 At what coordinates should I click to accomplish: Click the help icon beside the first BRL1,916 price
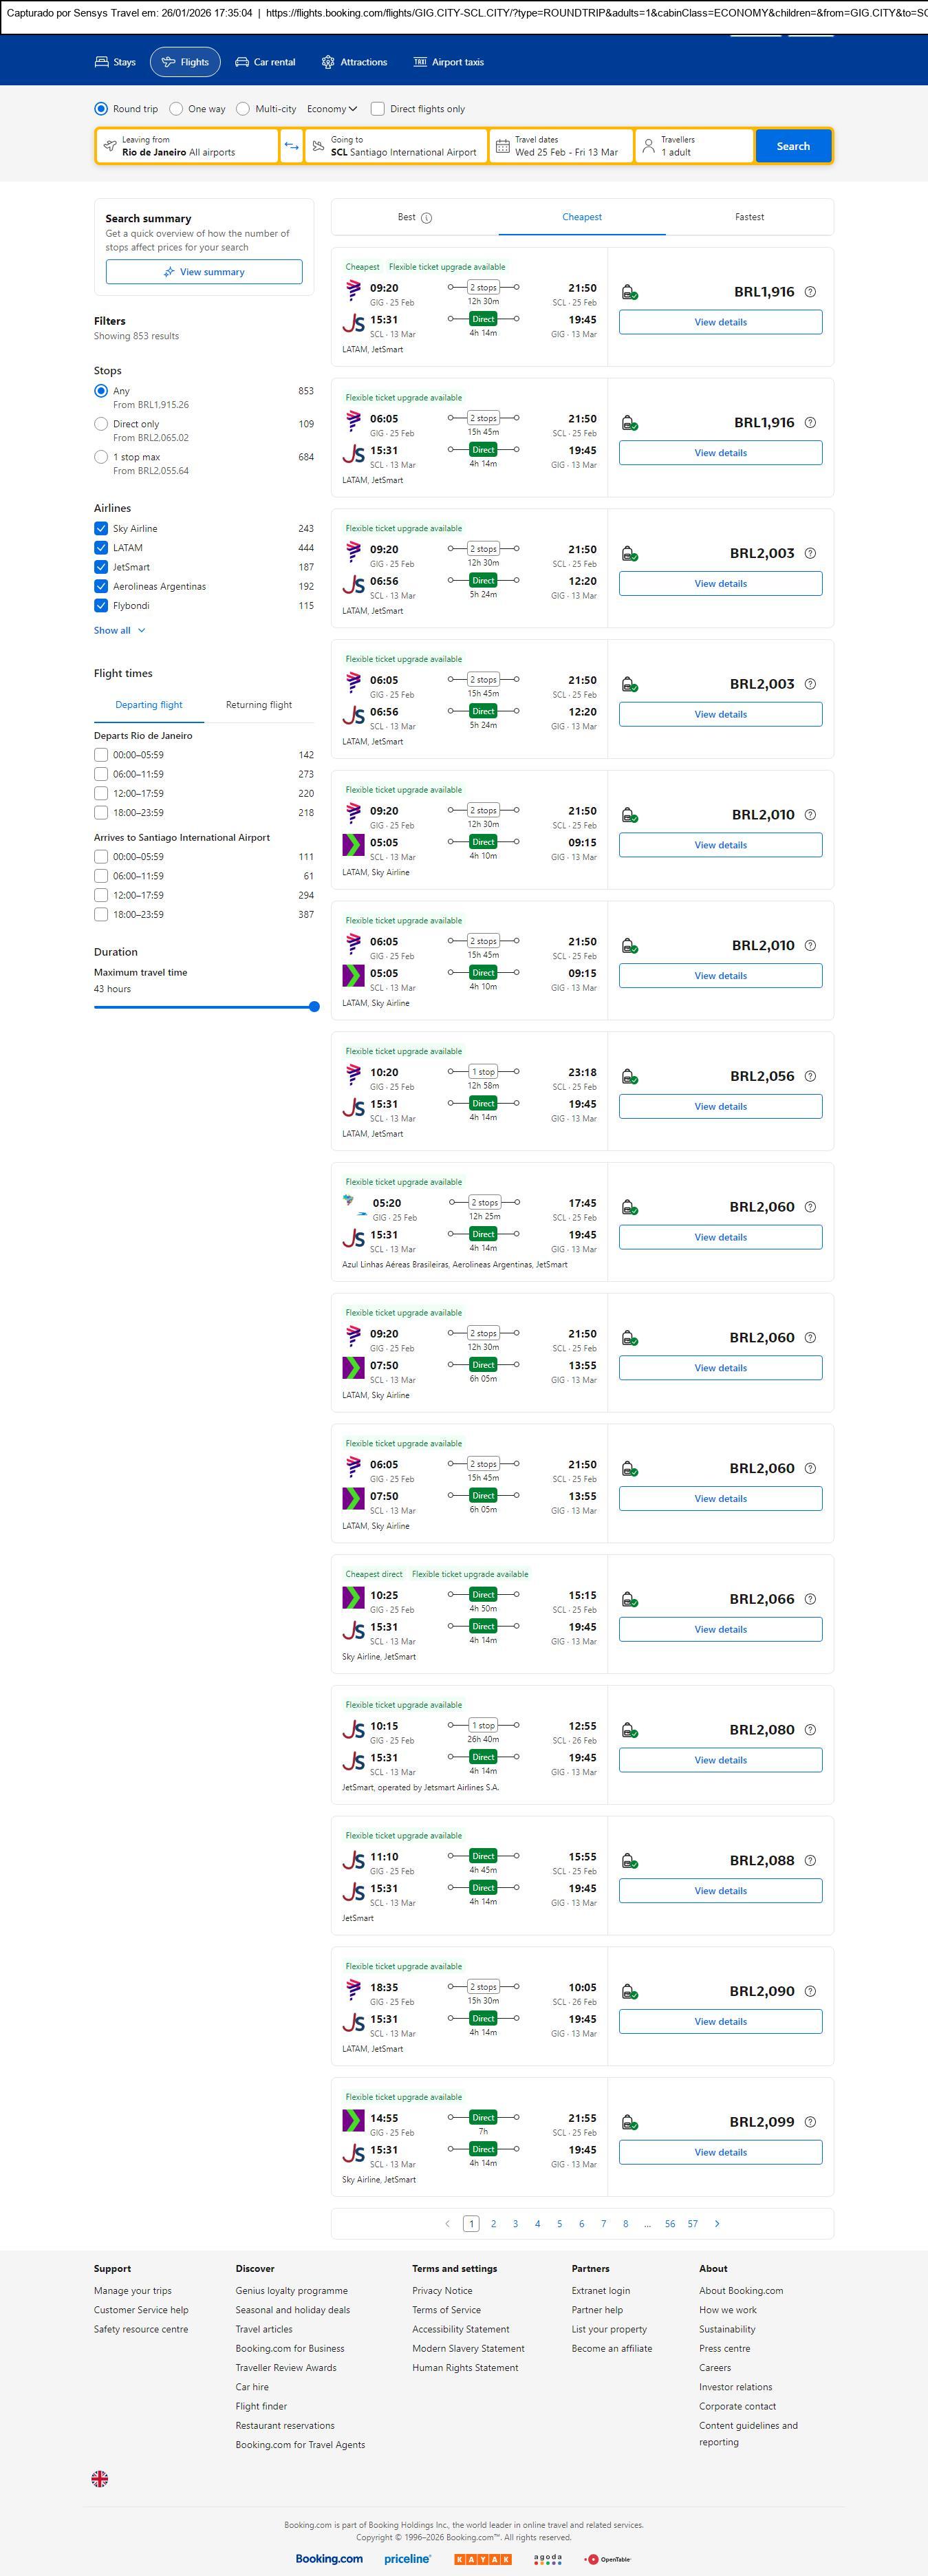pos(810,292)
